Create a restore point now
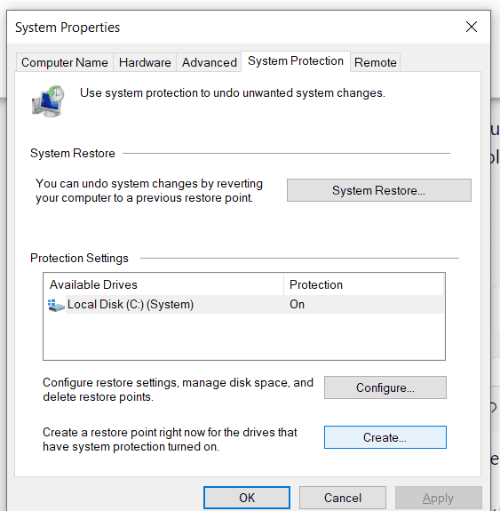Viewport: 500px width, 511px height. 385,437
